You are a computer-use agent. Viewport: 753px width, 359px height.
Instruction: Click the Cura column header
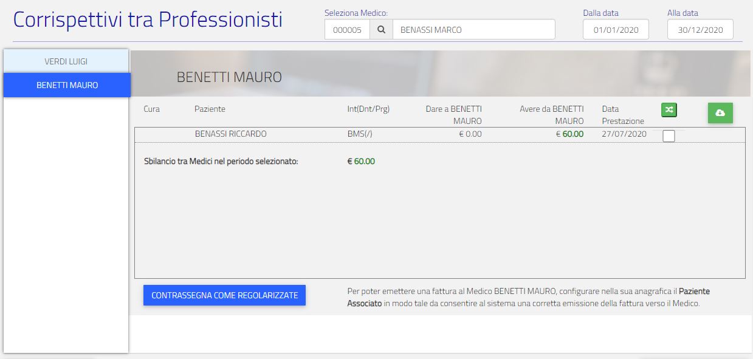tap(151, 109)
